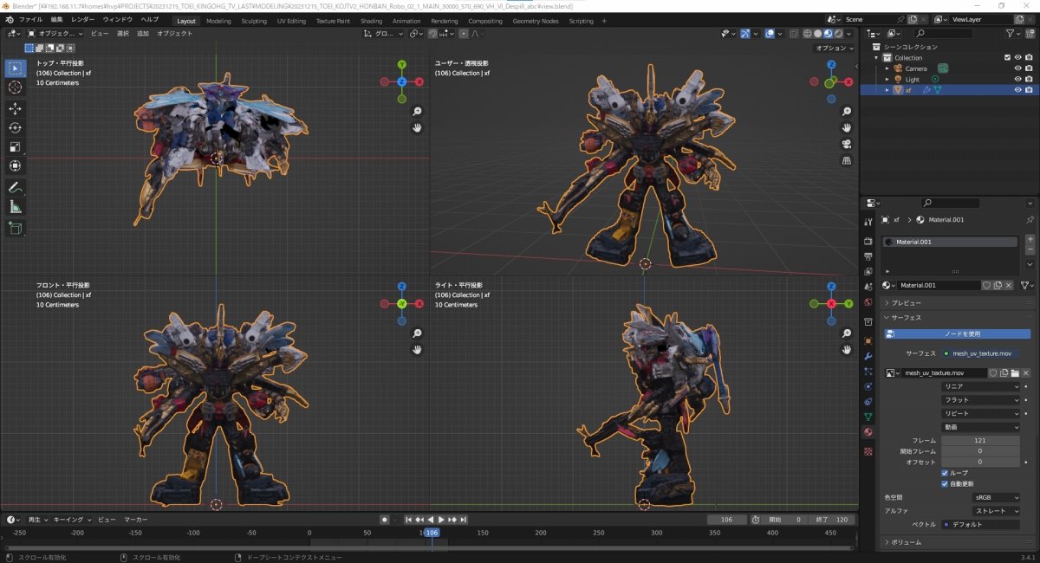Disable the 自動更新 checkbox
1040x563 pixels.
tap(945, 483)
